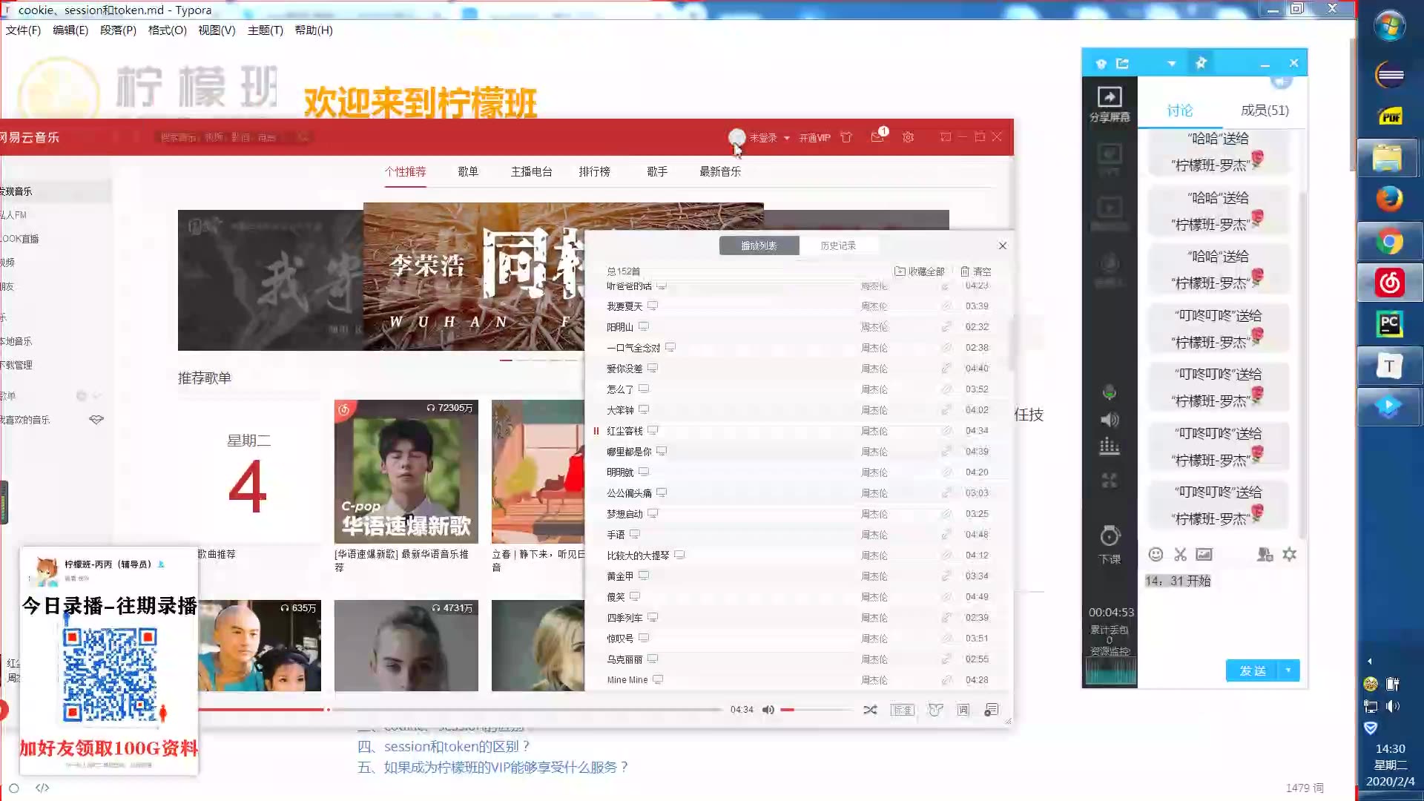
Task: Switch to the 成员(51) tab
Action: click(1265, 111)
